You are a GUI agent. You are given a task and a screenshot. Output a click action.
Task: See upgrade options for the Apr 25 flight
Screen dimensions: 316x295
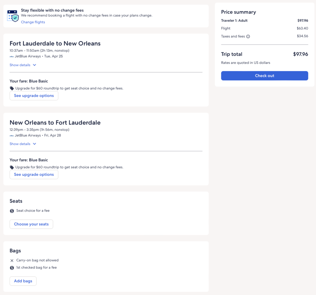tap(34, 96)
